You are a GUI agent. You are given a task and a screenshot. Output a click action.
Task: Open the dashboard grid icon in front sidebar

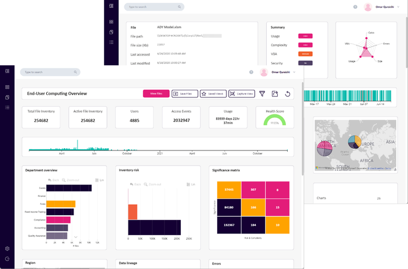7,87
